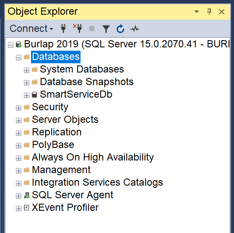Select Management in the tree
The image size is (234, 233).
(61, 170)
